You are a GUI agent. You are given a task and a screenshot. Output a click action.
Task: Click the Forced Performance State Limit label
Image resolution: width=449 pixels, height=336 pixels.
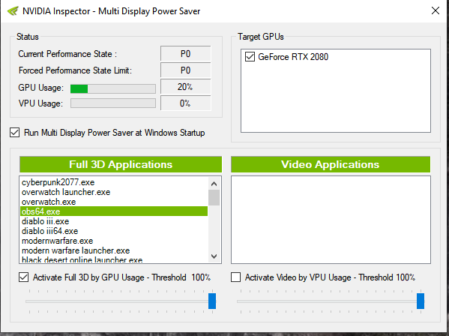click(75, 70)
